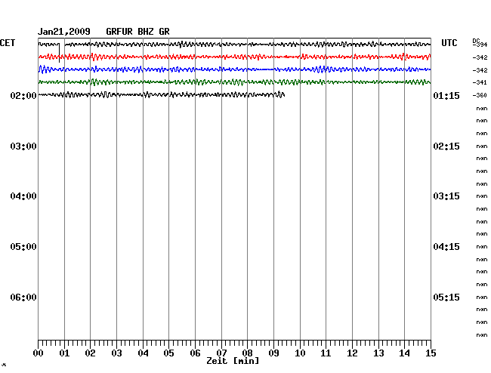The width and height of the screenshot is (491, 373).
Task: Click the 04:00 CET time label
Action: coord(23,196)
